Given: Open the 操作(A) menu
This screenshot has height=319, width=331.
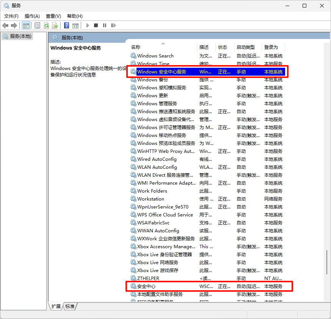Looking at the screenshot, I should pyautogui.click(x=32, y=16).
